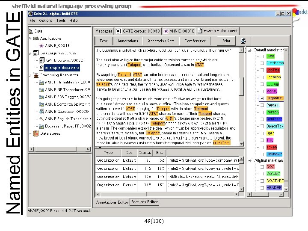The width and height of the screenshot is (308, 231).
Task: Switch to the GATE corpus tab
Action: [138, 31]
